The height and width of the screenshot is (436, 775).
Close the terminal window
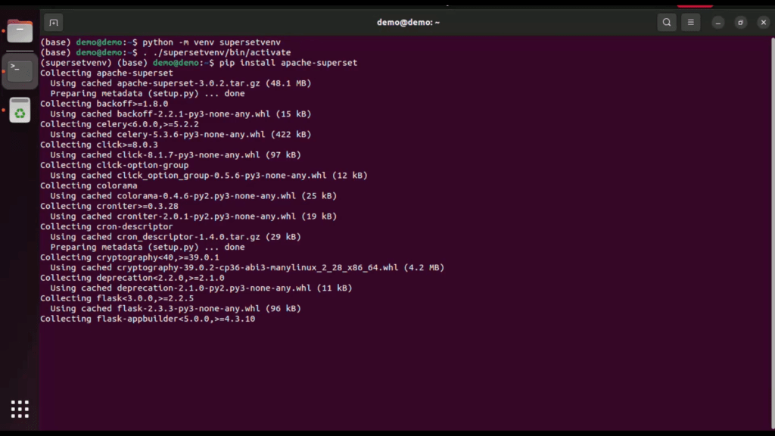762,23
